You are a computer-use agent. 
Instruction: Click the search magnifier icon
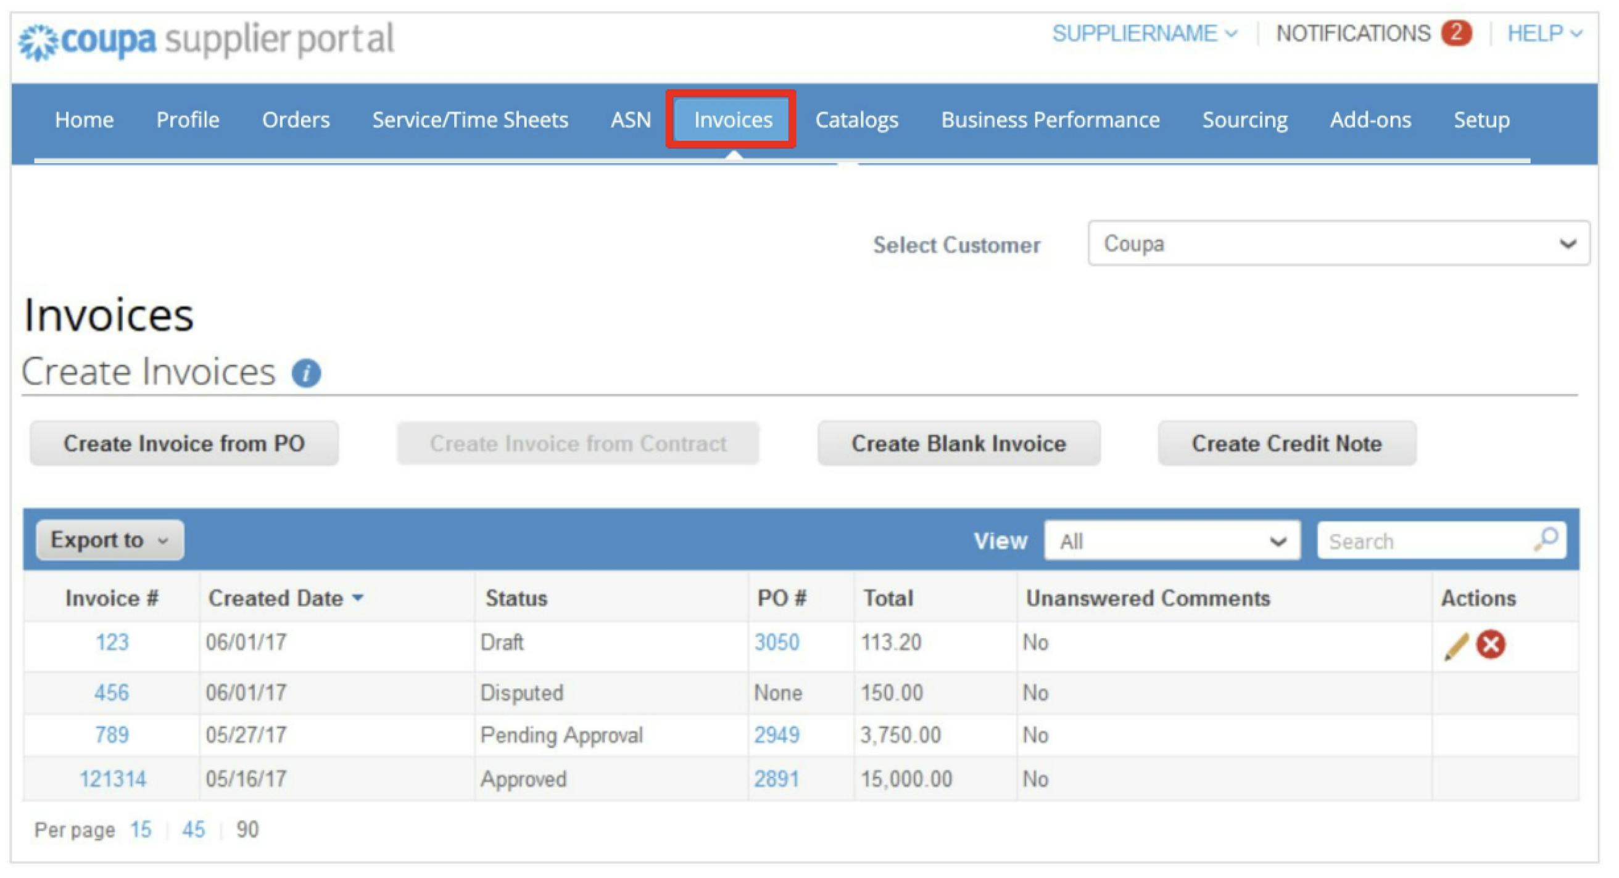[x=1546, y=540]
